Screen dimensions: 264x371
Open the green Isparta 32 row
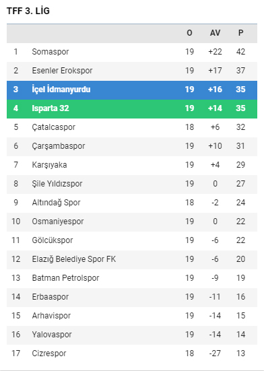coord(132,108)
